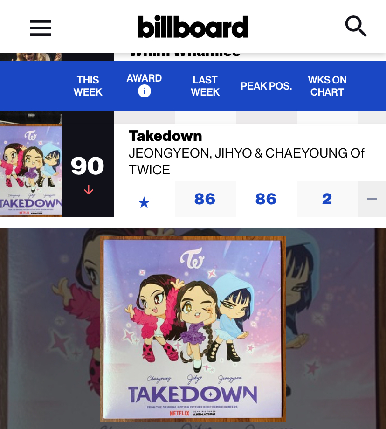Select the Last Week column header
The image size is (386, 429).
point(205,86)
